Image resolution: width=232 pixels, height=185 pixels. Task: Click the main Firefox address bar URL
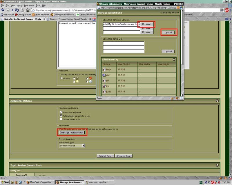(66, 10)
